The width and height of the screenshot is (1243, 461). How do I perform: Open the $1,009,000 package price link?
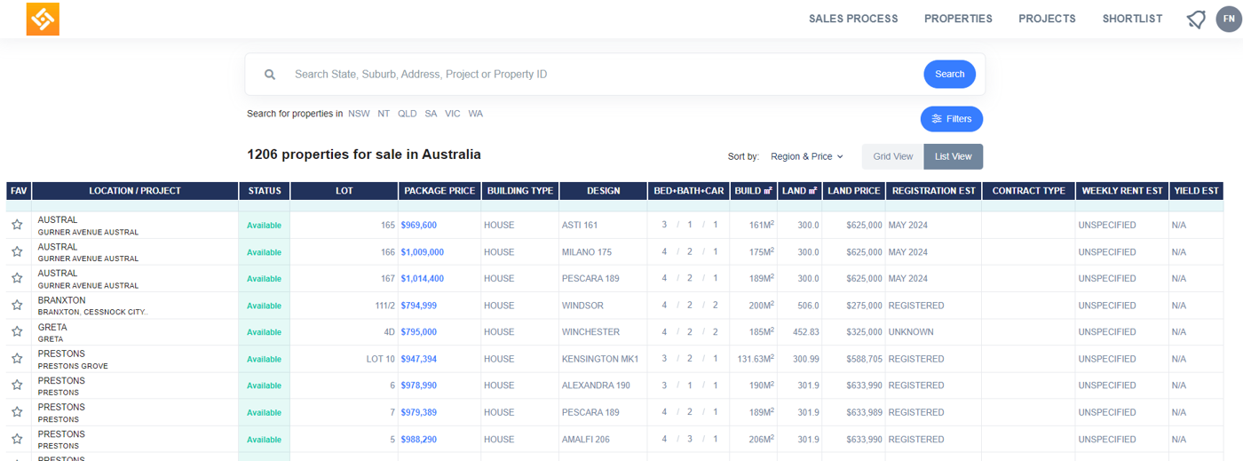(422, 252)
